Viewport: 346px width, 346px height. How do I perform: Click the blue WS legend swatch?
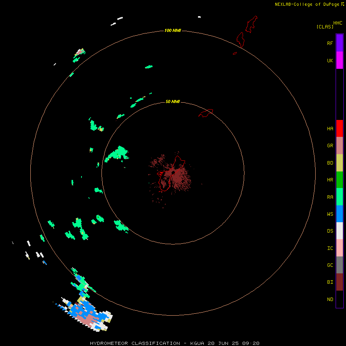point(339,214)
